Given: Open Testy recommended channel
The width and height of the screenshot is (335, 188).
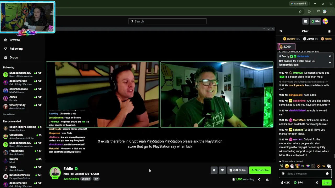Looking at the screenshot, I should coord(22,168).
